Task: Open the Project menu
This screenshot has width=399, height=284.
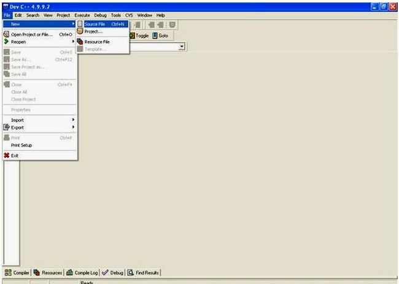Action: [63, 15]
